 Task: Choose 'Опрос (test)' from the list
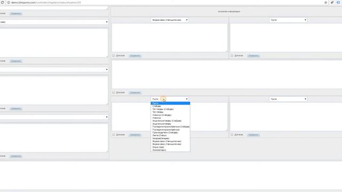(170, 147)
